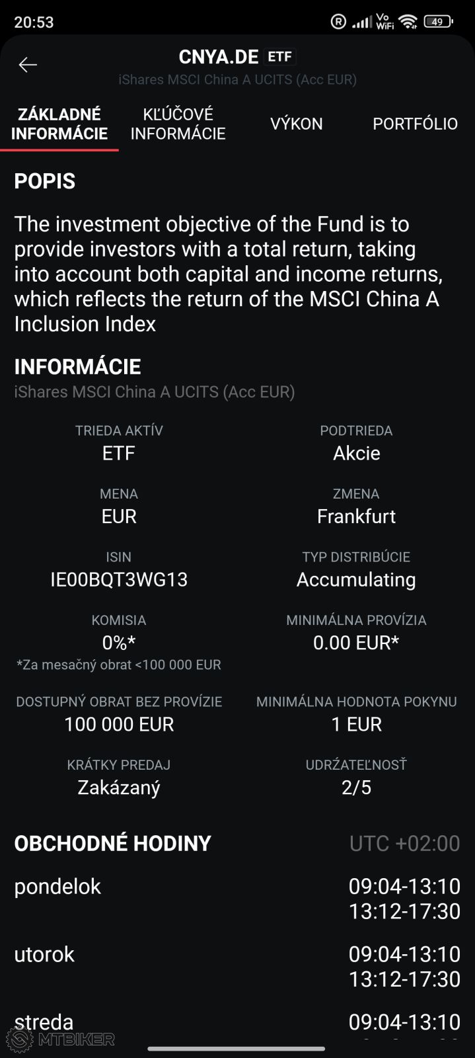This screenshot has height=1058, width=475.
Task: Open the Portfólio tab
Action: 415,124
